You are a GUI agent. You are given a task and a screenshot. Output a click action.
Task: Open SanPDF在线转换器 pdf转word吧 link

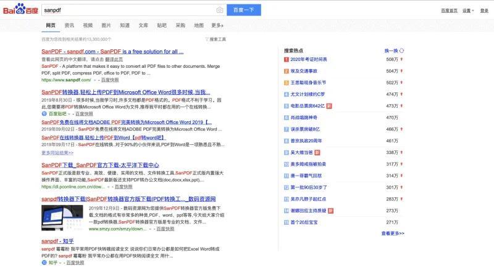[104, 137]
